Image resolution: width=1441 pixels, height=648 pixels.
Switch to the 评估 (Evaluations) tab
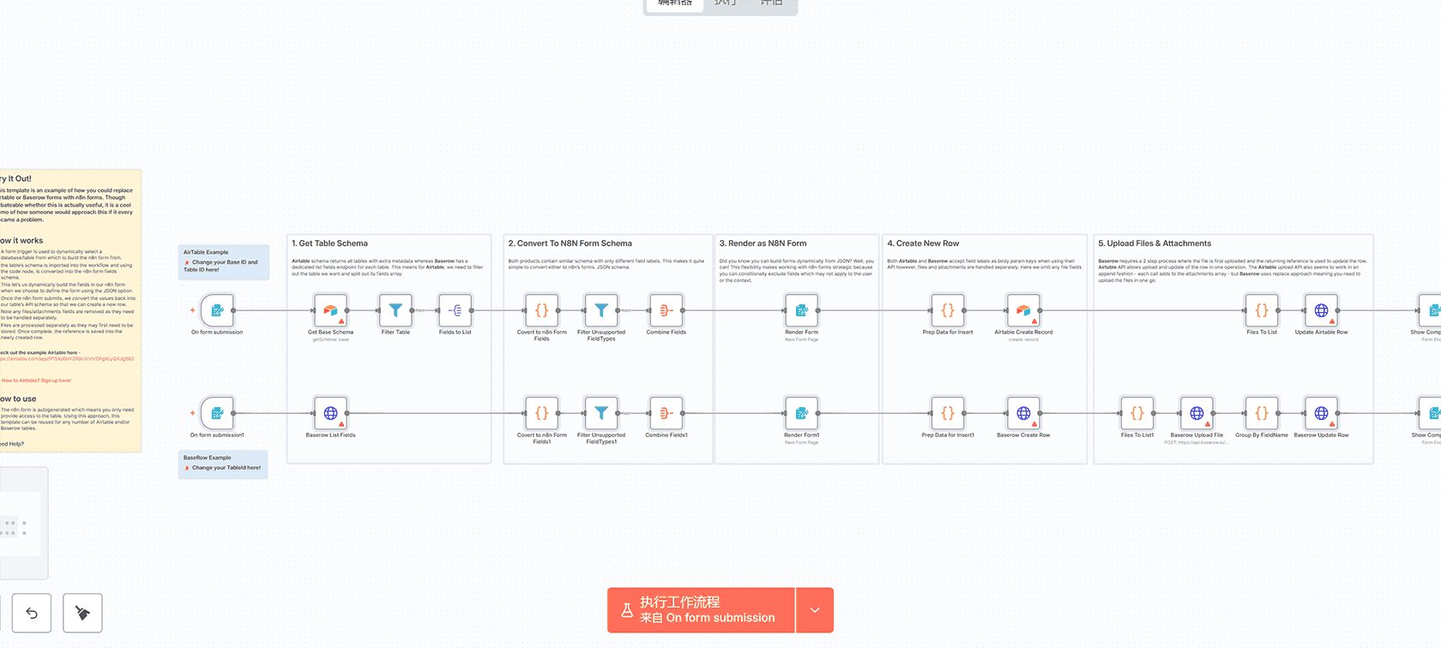771,3
